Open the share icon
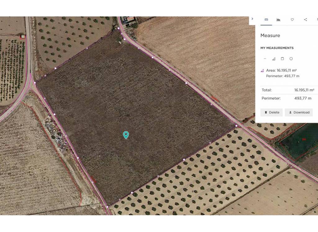318x232 pixels. tap(305, 19)
